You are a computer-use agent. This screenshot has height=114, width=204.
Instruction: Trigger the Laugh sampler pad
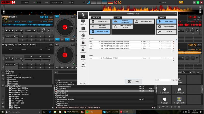[164, 100]
